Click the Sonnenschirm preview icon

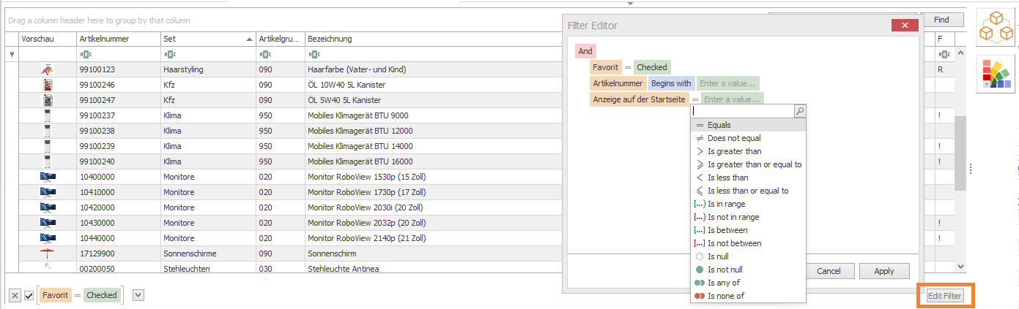[x=48, y=254]
